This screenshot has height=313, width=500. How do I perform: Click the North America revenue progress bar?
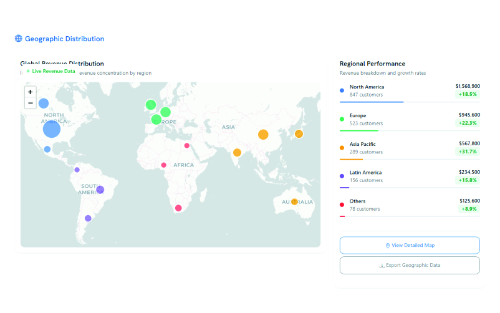[372, 102]
